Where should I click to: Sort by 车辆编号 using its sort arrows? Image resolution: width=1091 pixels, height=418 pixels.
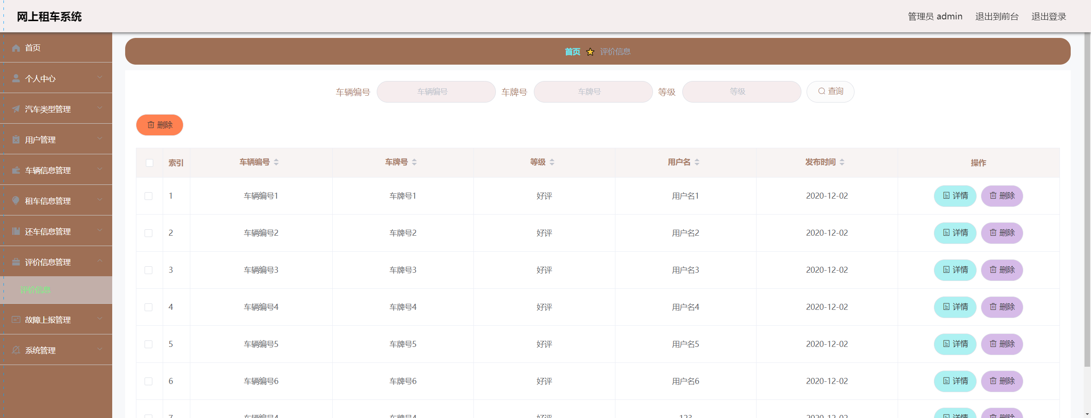click(276, 162)
